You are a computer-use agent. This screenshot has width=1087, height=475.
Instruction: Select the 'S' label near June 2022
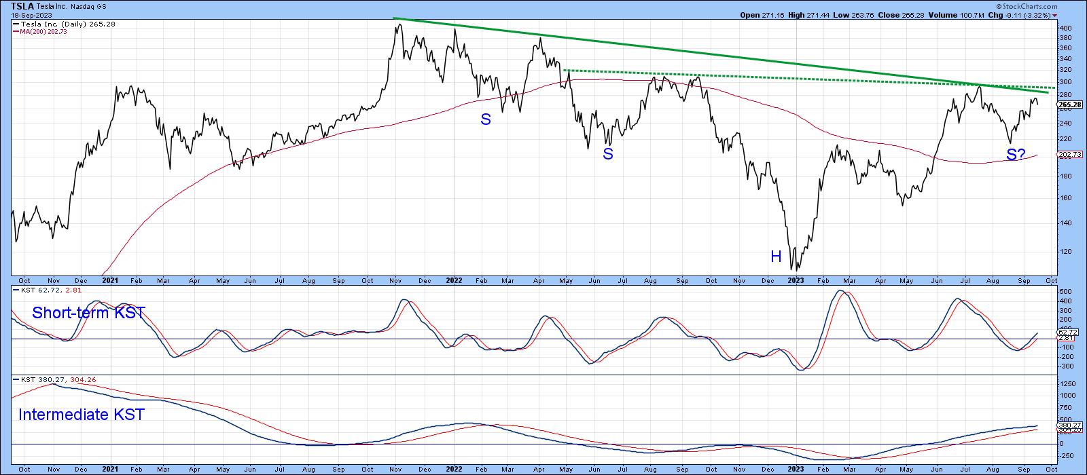[608, 154]
